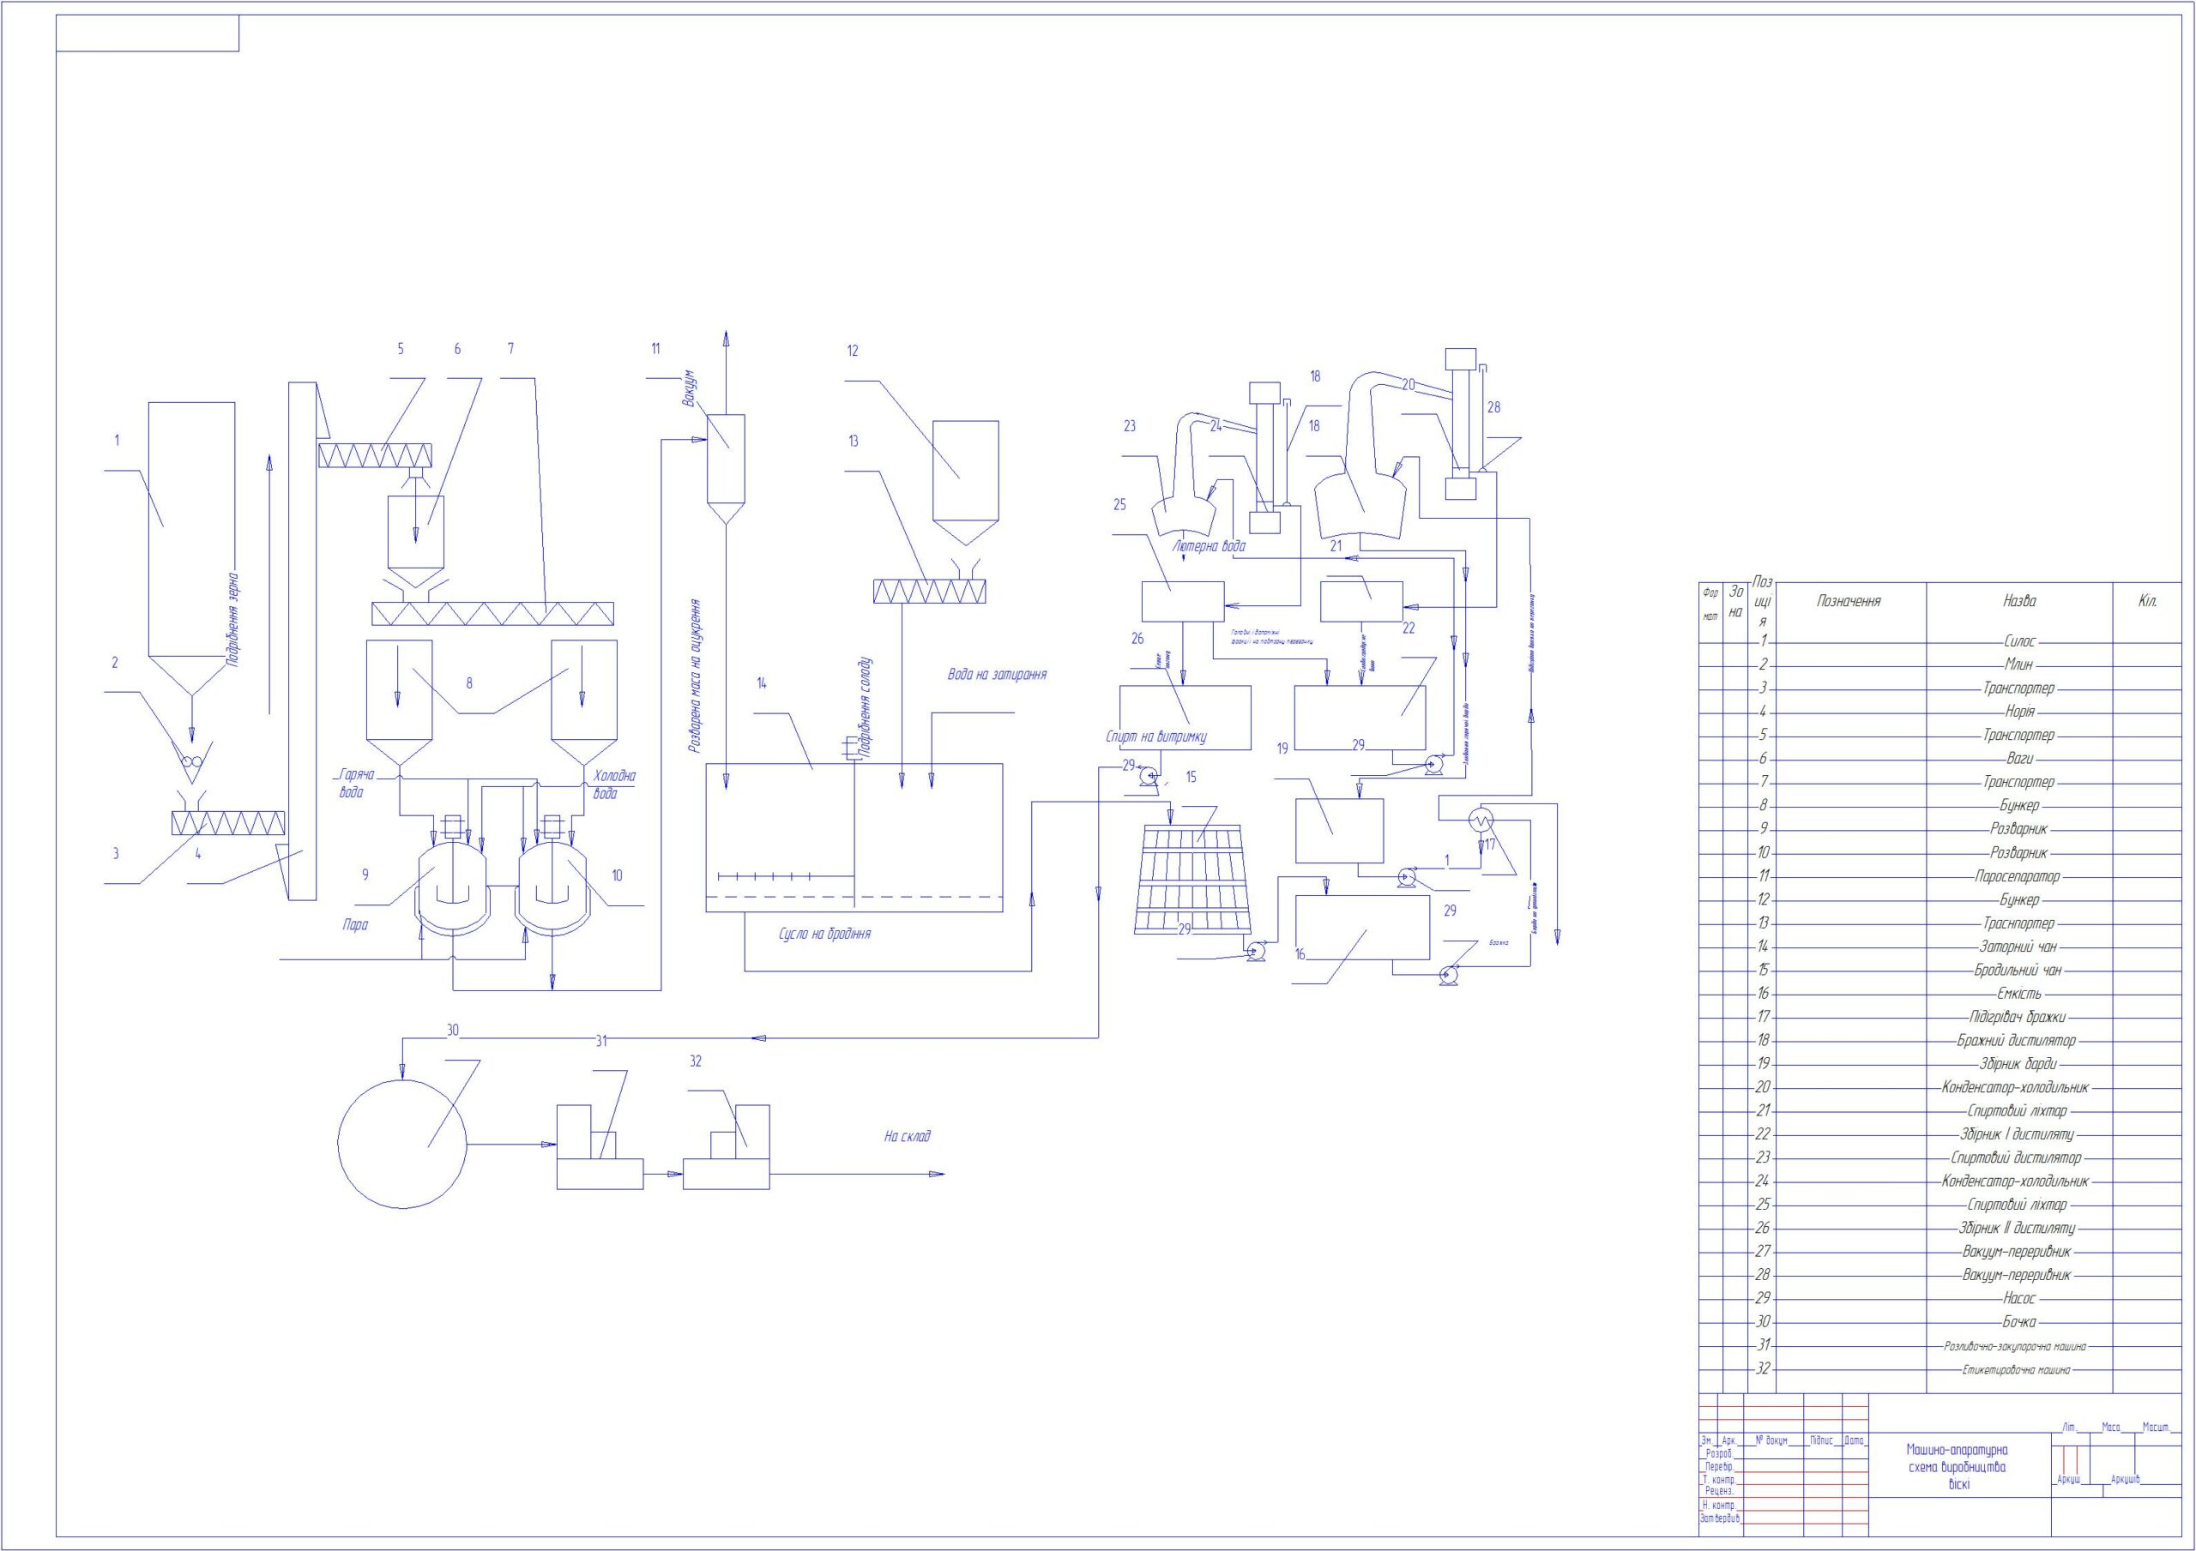The height and width of the screenshot is (1551, 2196).
Task: Click the 'Силос' row name in the table
Action: point(2019,641)
